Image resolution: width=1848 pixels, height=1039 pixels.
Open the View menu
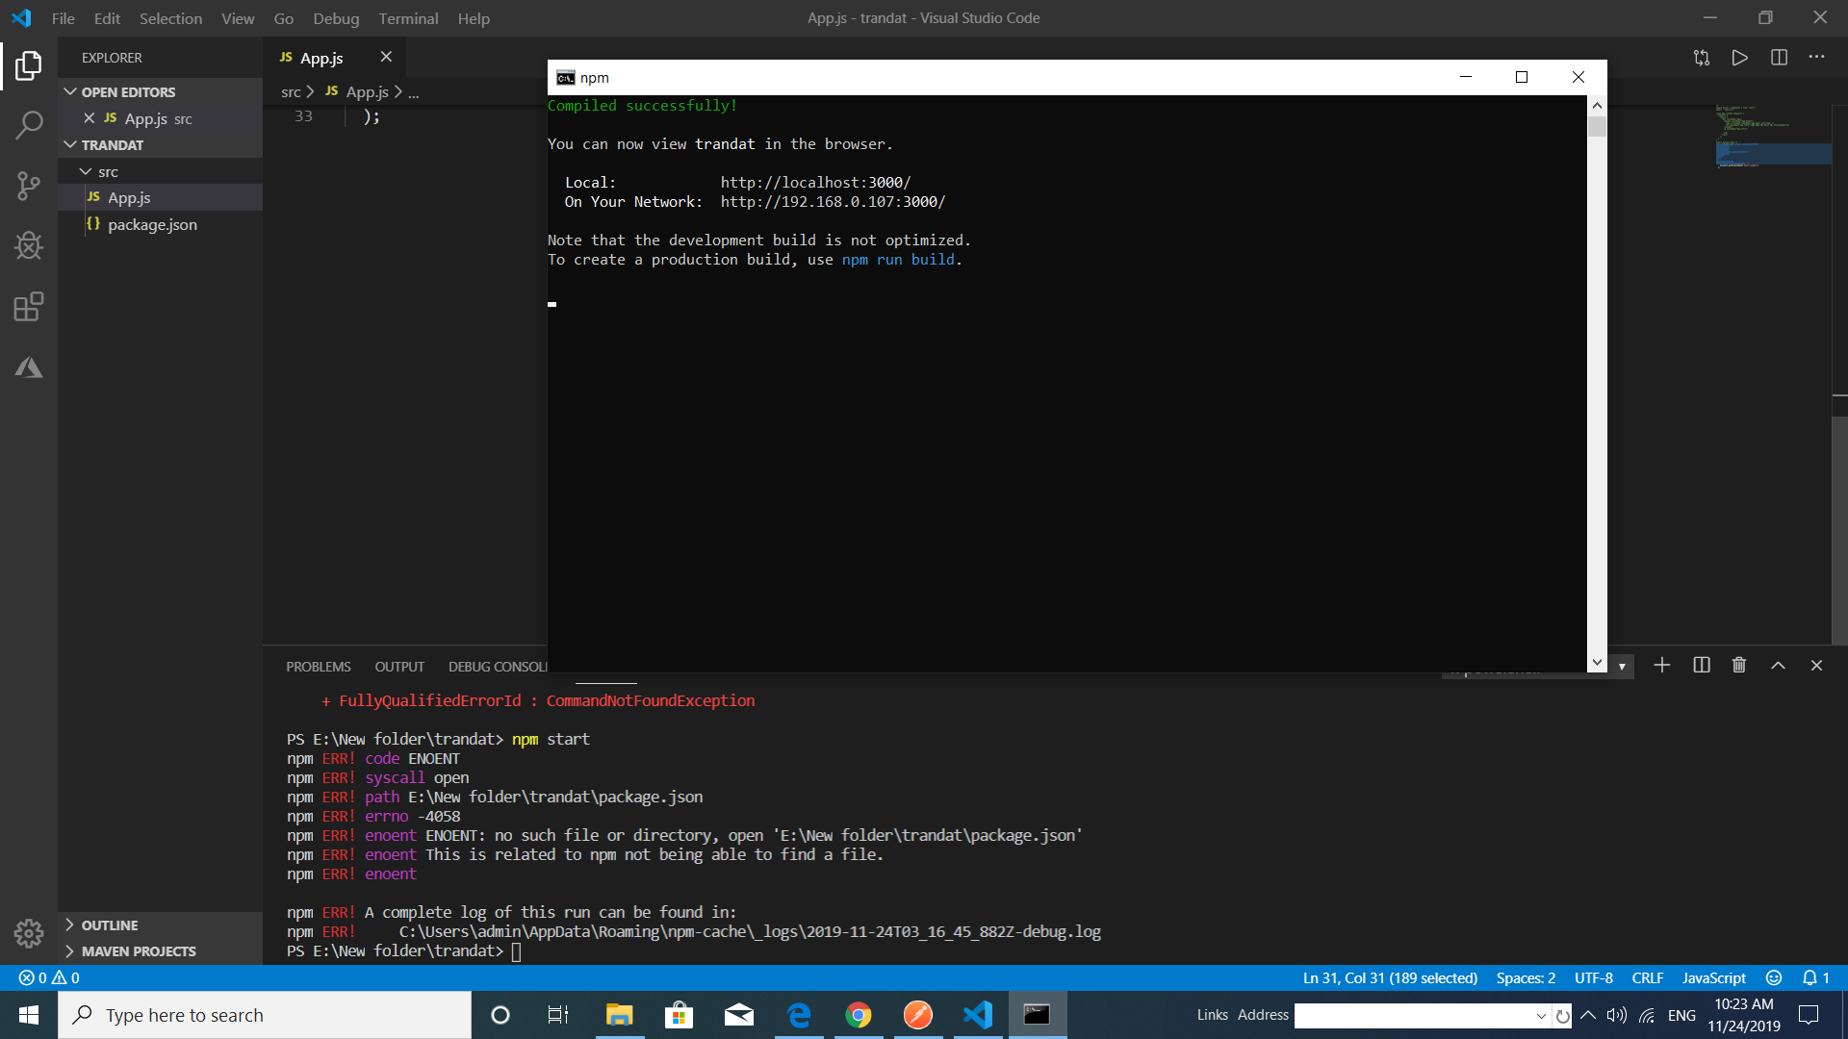click(x=238, y=18)
